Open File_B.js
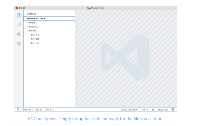The image size is (197, 126). coord(35,39)
